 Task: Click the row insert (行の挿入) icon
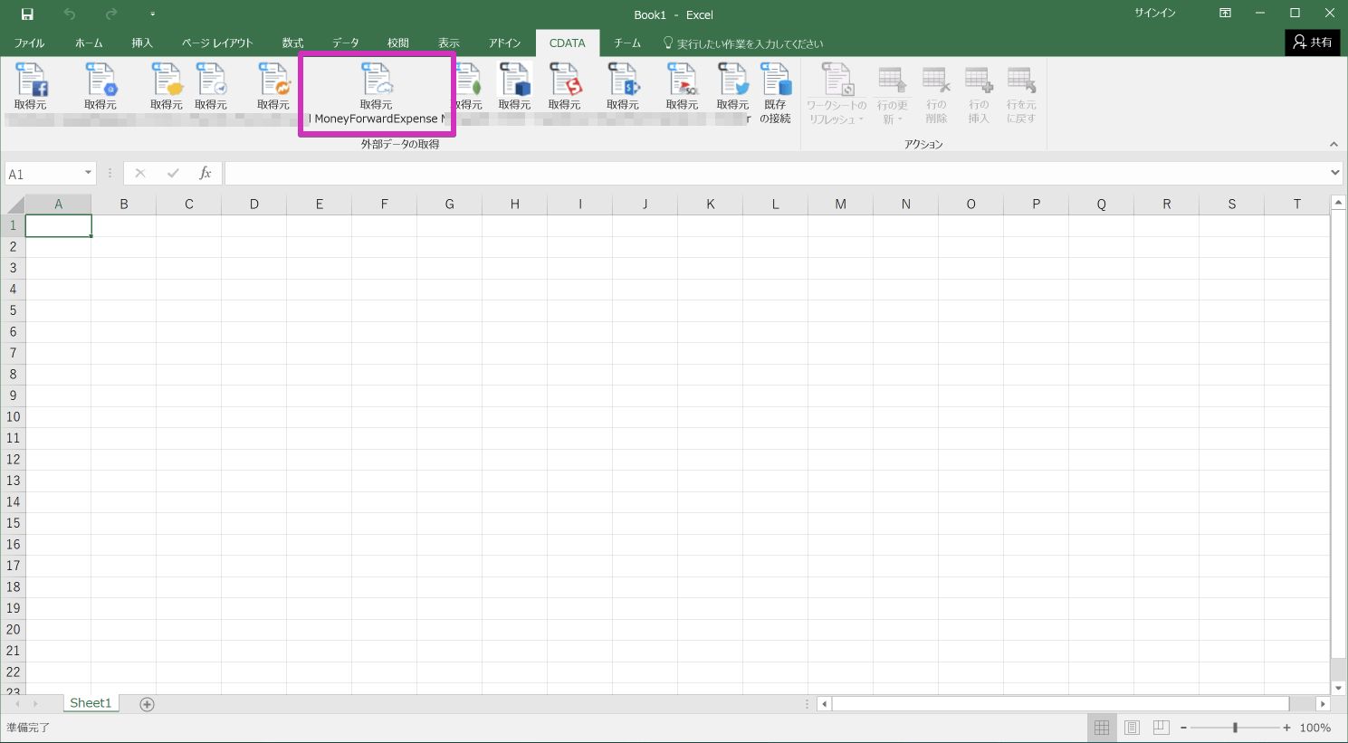pos(979,81)
